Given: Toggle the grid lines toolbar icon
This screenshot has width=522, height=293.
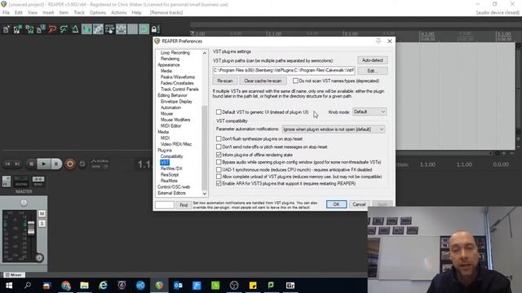Looking at the screenshot, I should tap(132, 29).
